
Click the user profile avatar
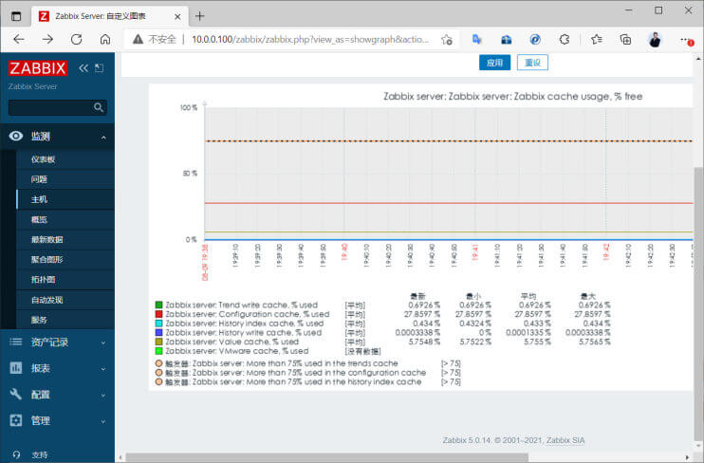tap(655, 40)
